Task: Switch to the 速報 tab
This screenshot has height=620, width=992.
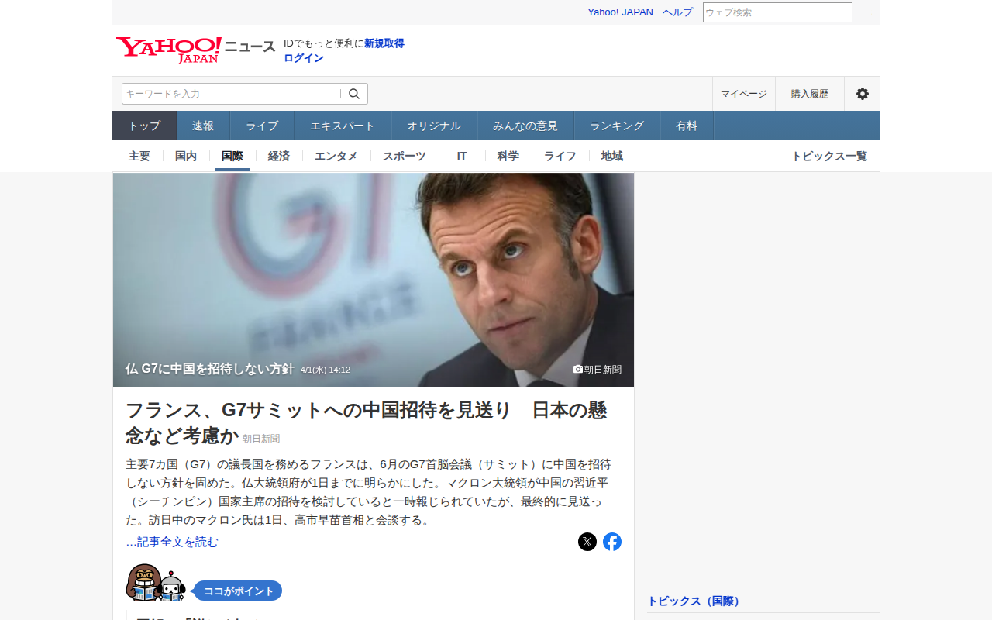Action: [x=203, y=126]
